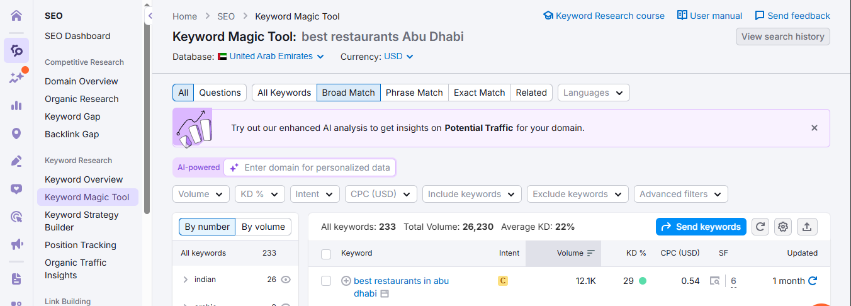This screenshot has width=851, height=306.
Task: Select the Questions tab
Action: (x=220, y=93)
